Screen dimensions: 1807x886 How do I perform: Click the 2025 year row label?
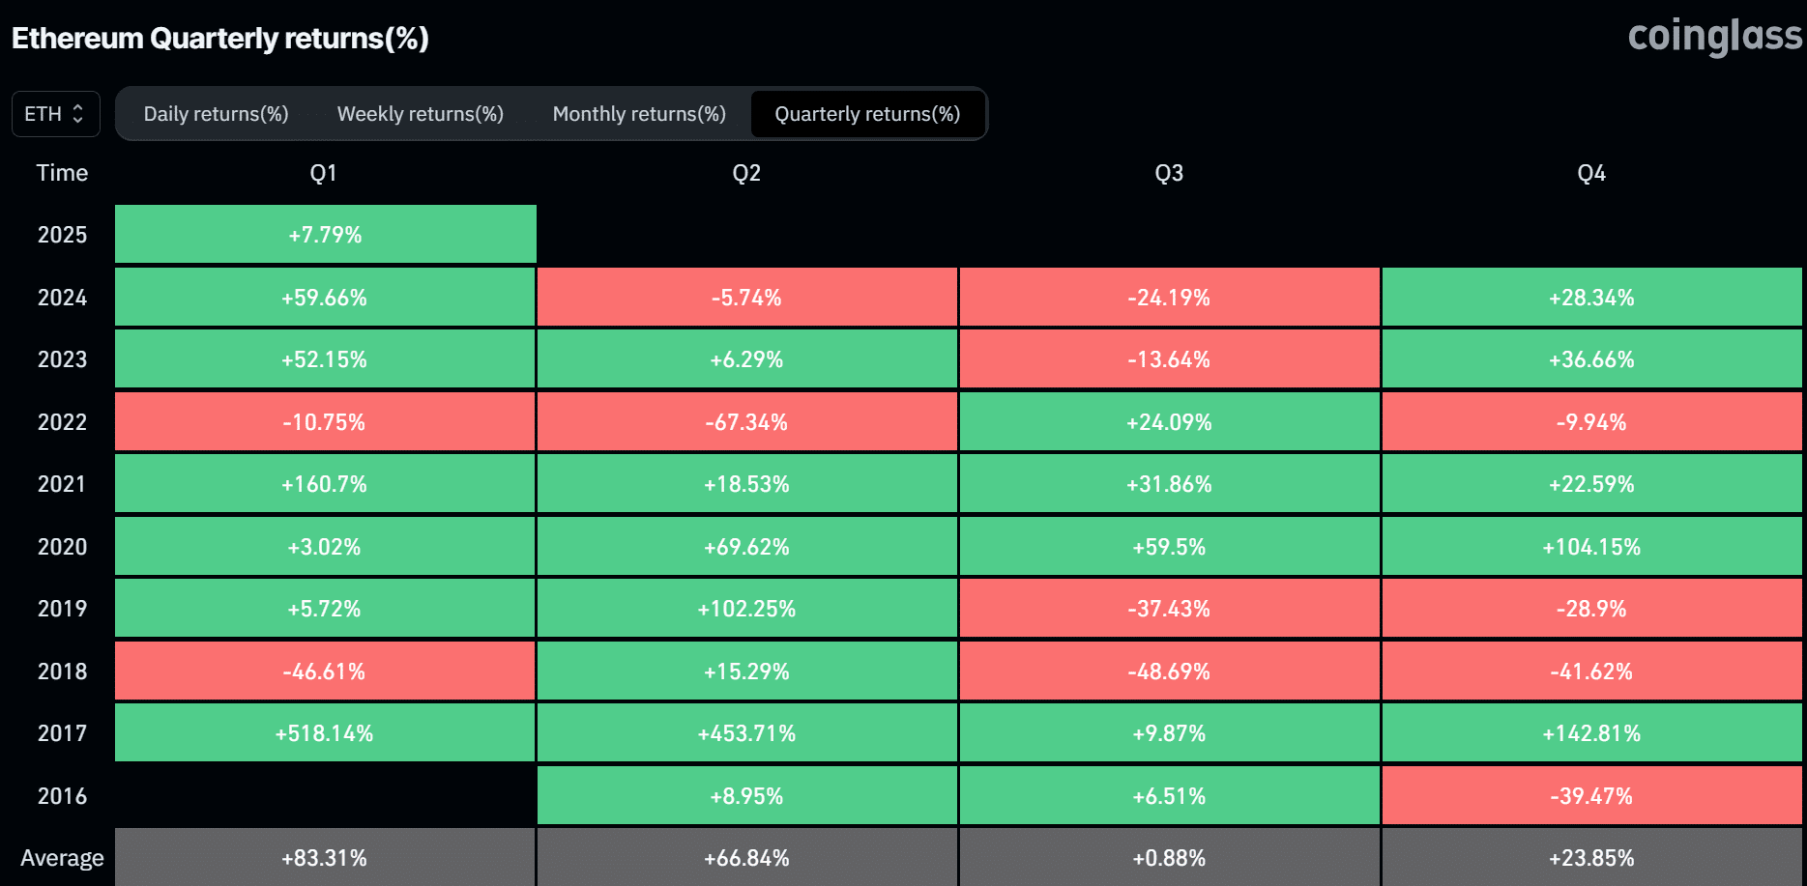pyautogui.click(x=62, y=235)
